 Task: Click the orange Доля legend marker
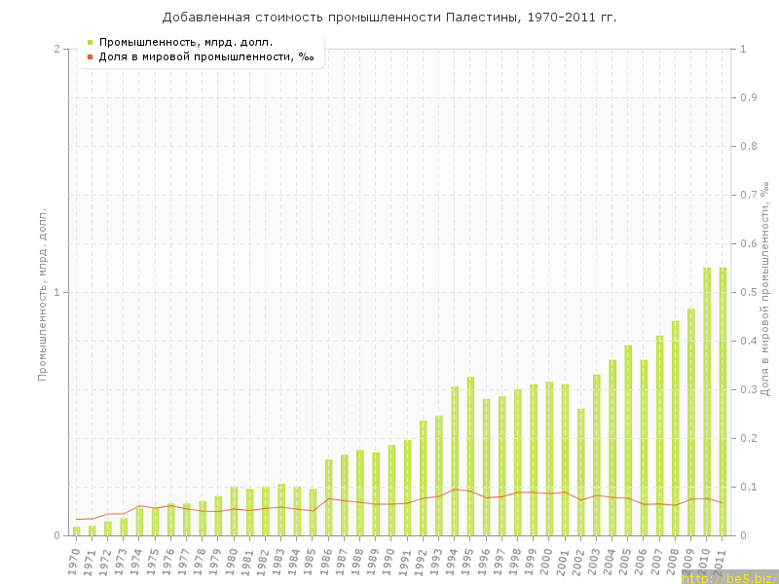pos(90,56)
